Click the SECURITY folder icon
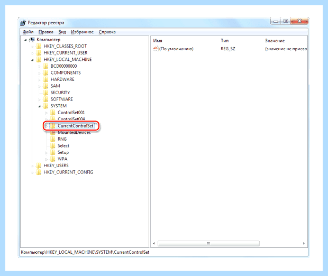 [x=46, y=93]
